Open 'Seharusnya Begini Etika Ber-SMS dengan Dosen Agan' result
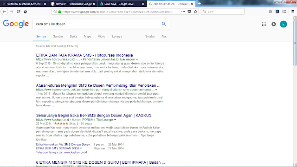This screenshot has height=167, width=297. [x=94, y=116]
